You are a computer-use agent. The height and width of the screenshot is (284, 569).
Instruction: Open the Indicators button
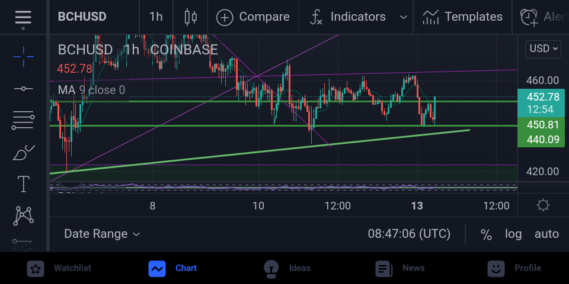tap(348, 17)
